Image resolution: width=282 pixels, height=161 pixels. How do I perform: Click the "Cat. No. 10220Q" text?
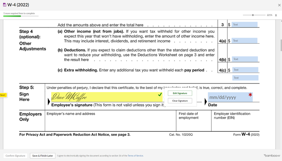click(181, 135)
